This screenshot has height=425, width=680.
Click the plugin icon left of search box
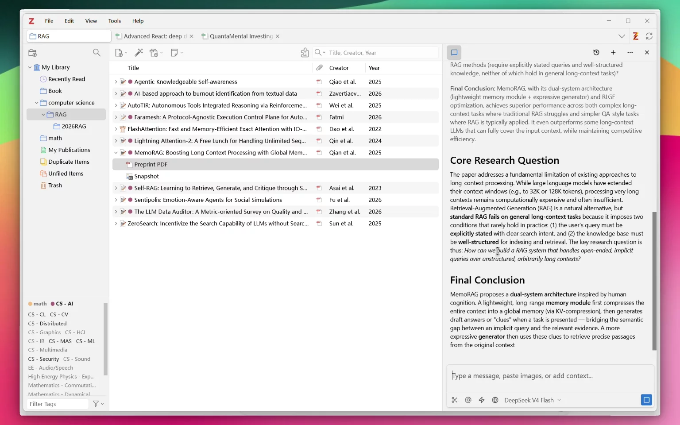point(305,53)
